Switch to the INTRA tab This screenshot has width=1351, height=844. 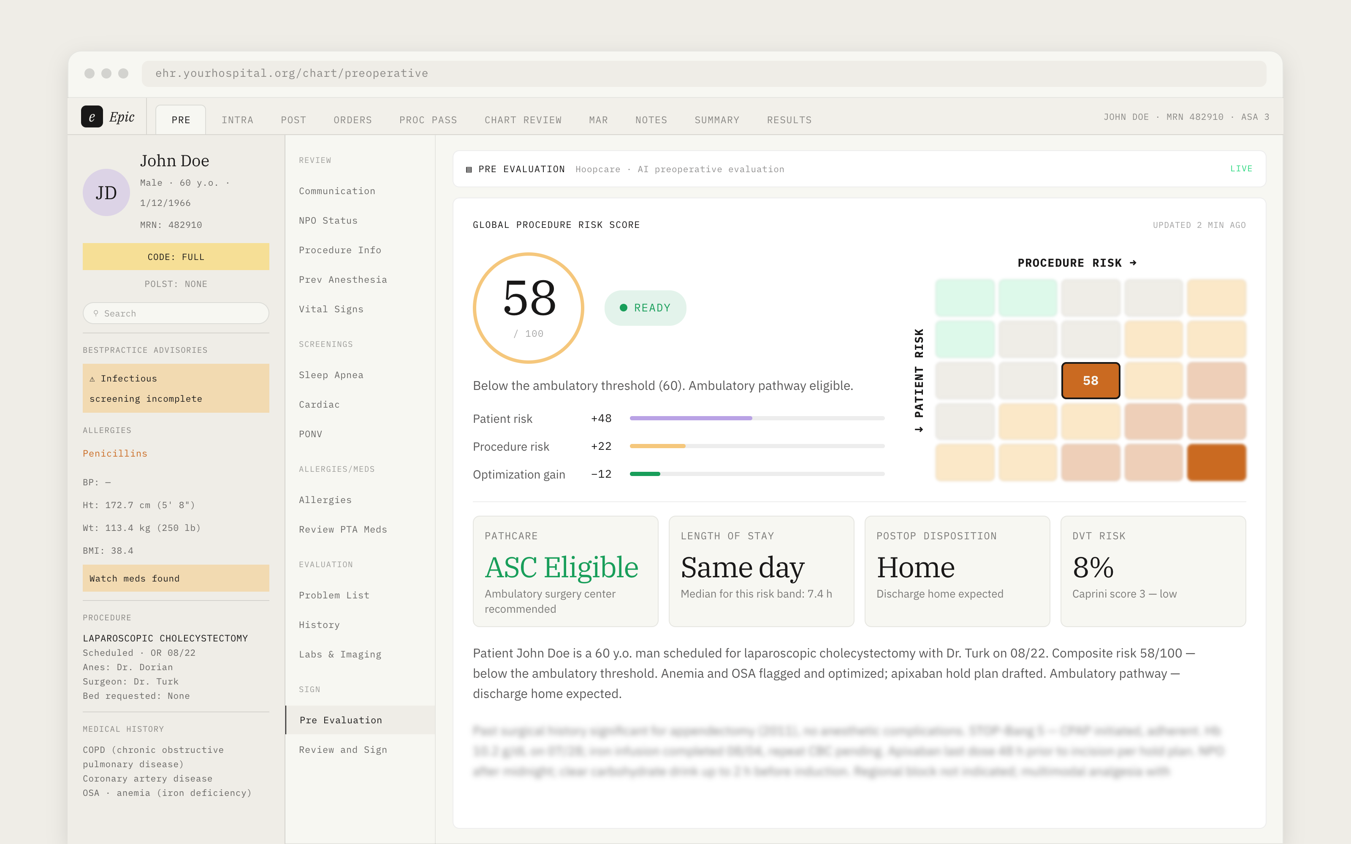point(237,119)
